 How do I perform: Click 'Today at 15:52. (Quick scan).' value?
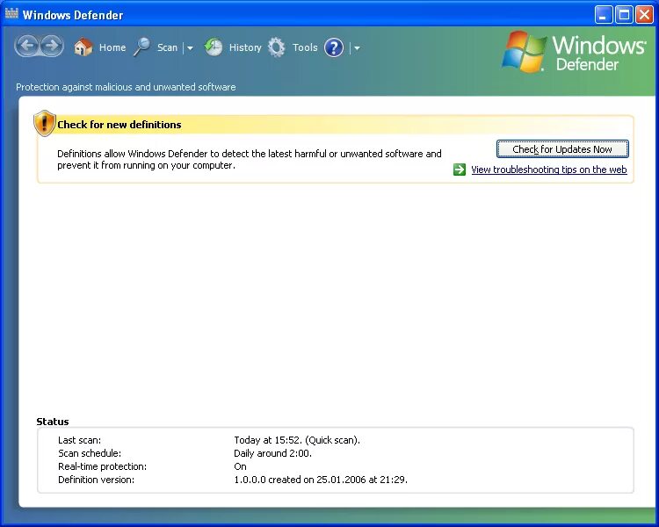click(297, 440)
